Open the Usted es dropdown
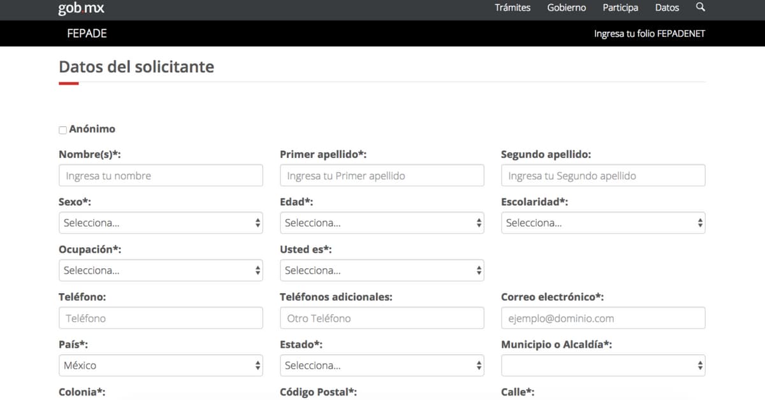765x400 pixels. (382, 270)
